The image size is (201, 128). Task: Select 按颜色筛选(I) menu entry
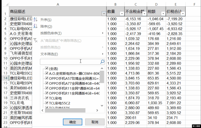50,47
